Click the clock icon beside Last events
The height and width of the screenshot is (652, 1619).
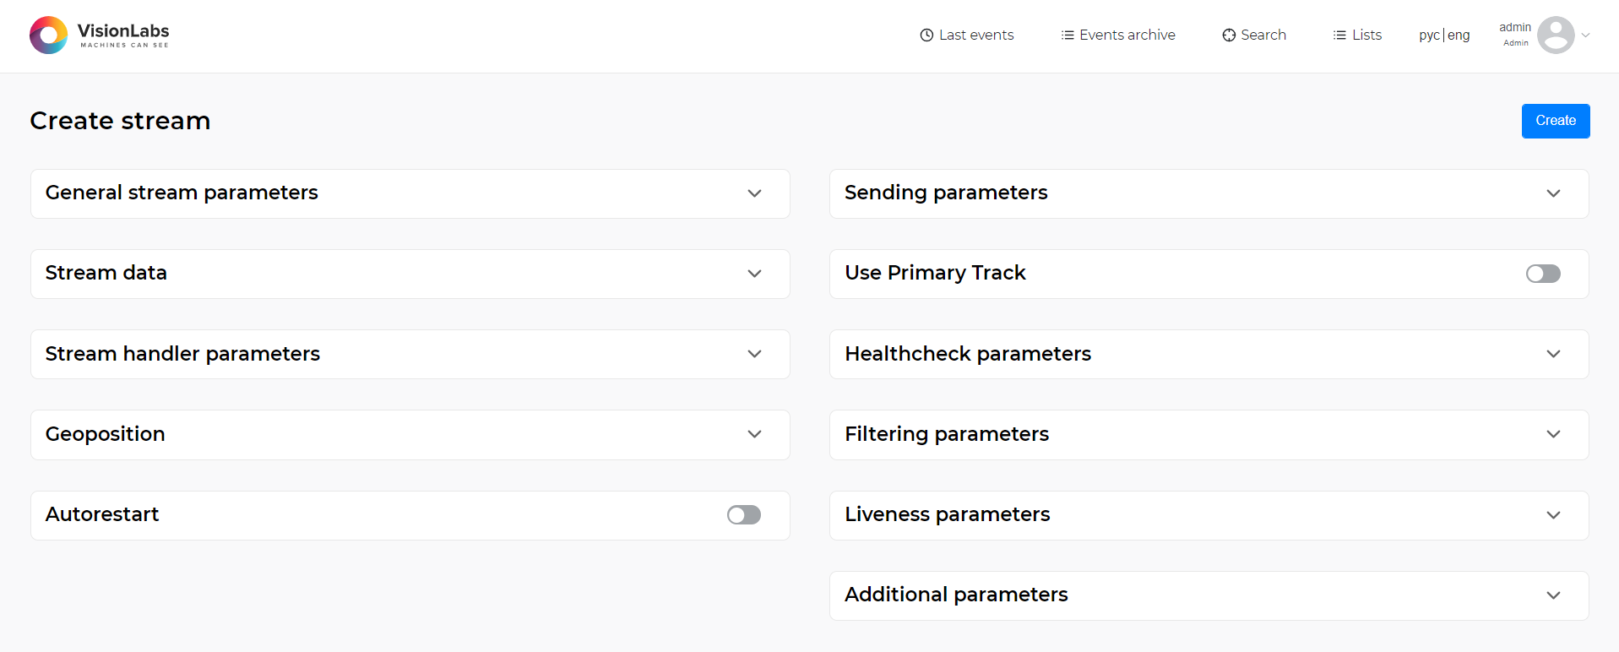(926, 35)
